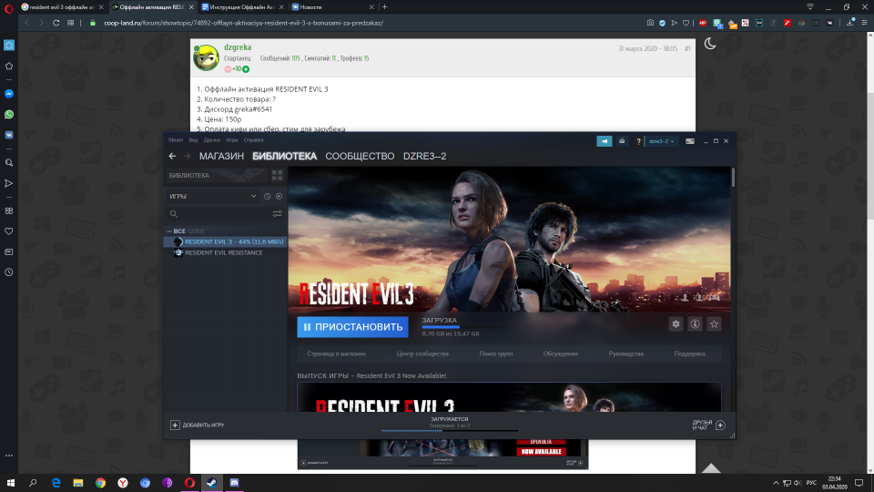The width and height of the screenshot is (874, 492).
Task: Open DZRE3--2 profile tab
Action: (x=425, y=156)
